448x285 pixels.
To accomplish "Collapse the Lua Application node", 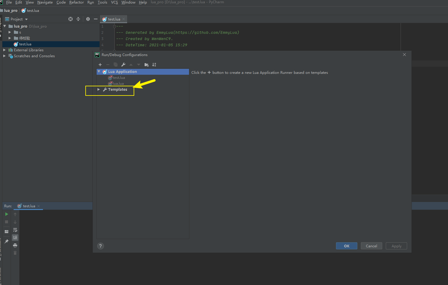I will [x=99, y=72].
